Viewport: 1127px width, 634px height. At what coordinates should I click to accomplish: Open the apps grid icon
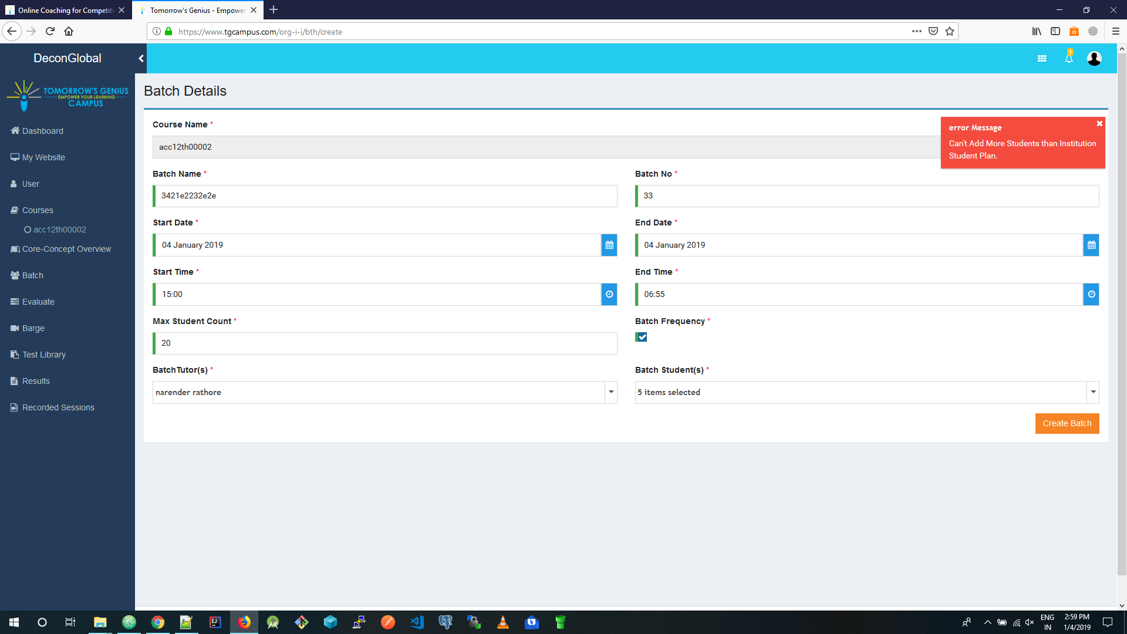coord(1042,58)
